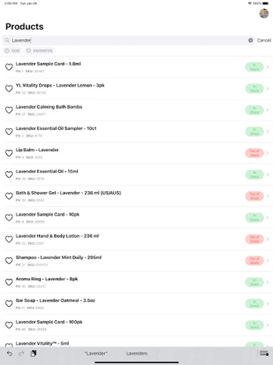Open Lavender Essential Oil 15ml details chevron

coord(268,174)
